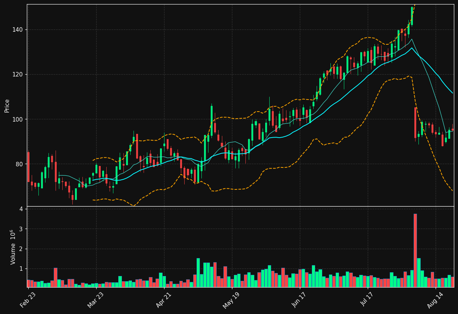
Task: Click the Feb 23 date label
Action: coord(28,300)
